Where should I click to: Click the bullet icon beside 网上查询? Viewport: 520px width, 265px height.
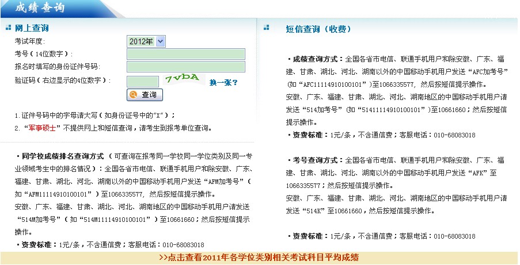tap(8, 28)
